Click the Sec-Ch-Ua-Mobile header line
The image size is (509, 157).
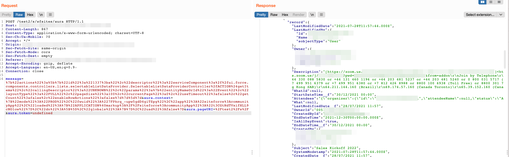pos(28,37)
